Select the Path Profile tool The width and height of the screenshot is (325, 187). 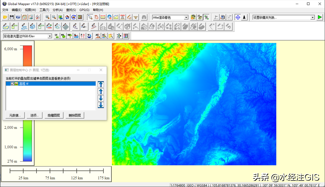(116, 17)
